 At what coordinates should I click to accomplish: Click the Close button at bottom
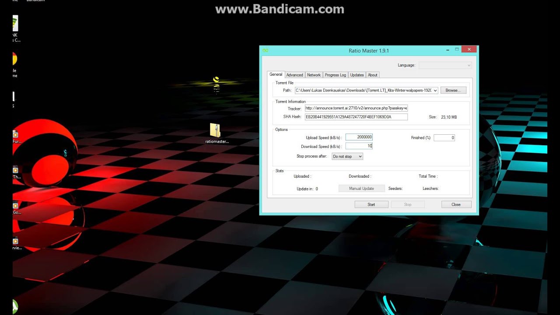pyautogui.click(x=456, y=204)
